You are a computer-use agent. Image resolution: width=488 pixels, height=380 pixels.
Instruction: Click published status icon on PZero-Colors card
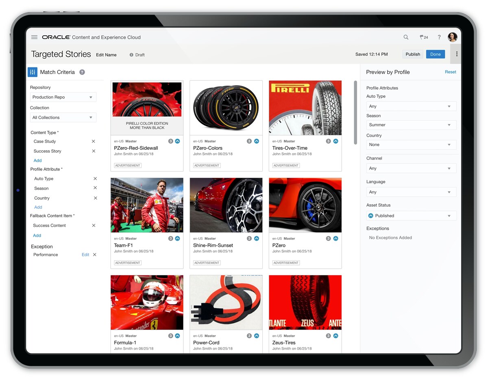pos(257,141)
